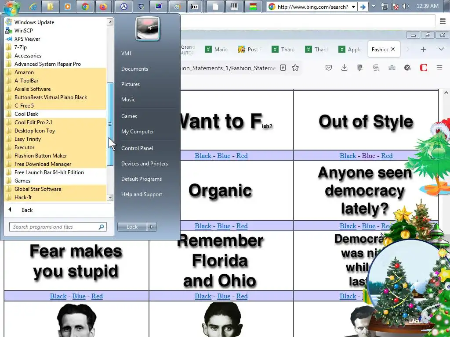The image size is (450, 337).
Task: Open the circled A taskbar icon
Action: pyautogui.click(x=124, y=7)
